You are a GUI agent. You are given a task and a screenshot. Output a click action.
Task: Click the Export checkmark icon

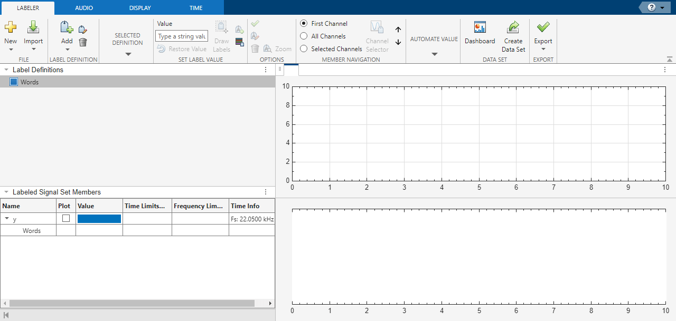click(x=543, y=27)
